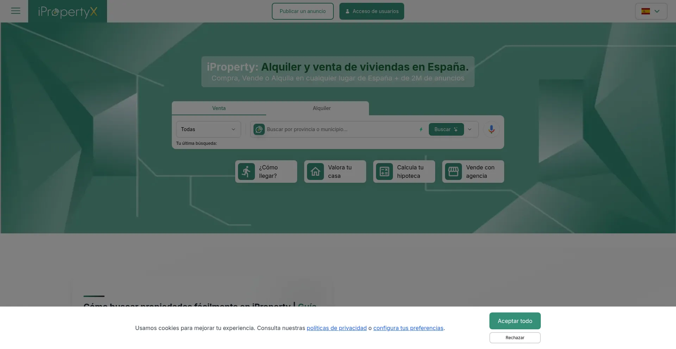Focus the province or municipality search field
Screen dimensions: 676x349
click(341, 129)
